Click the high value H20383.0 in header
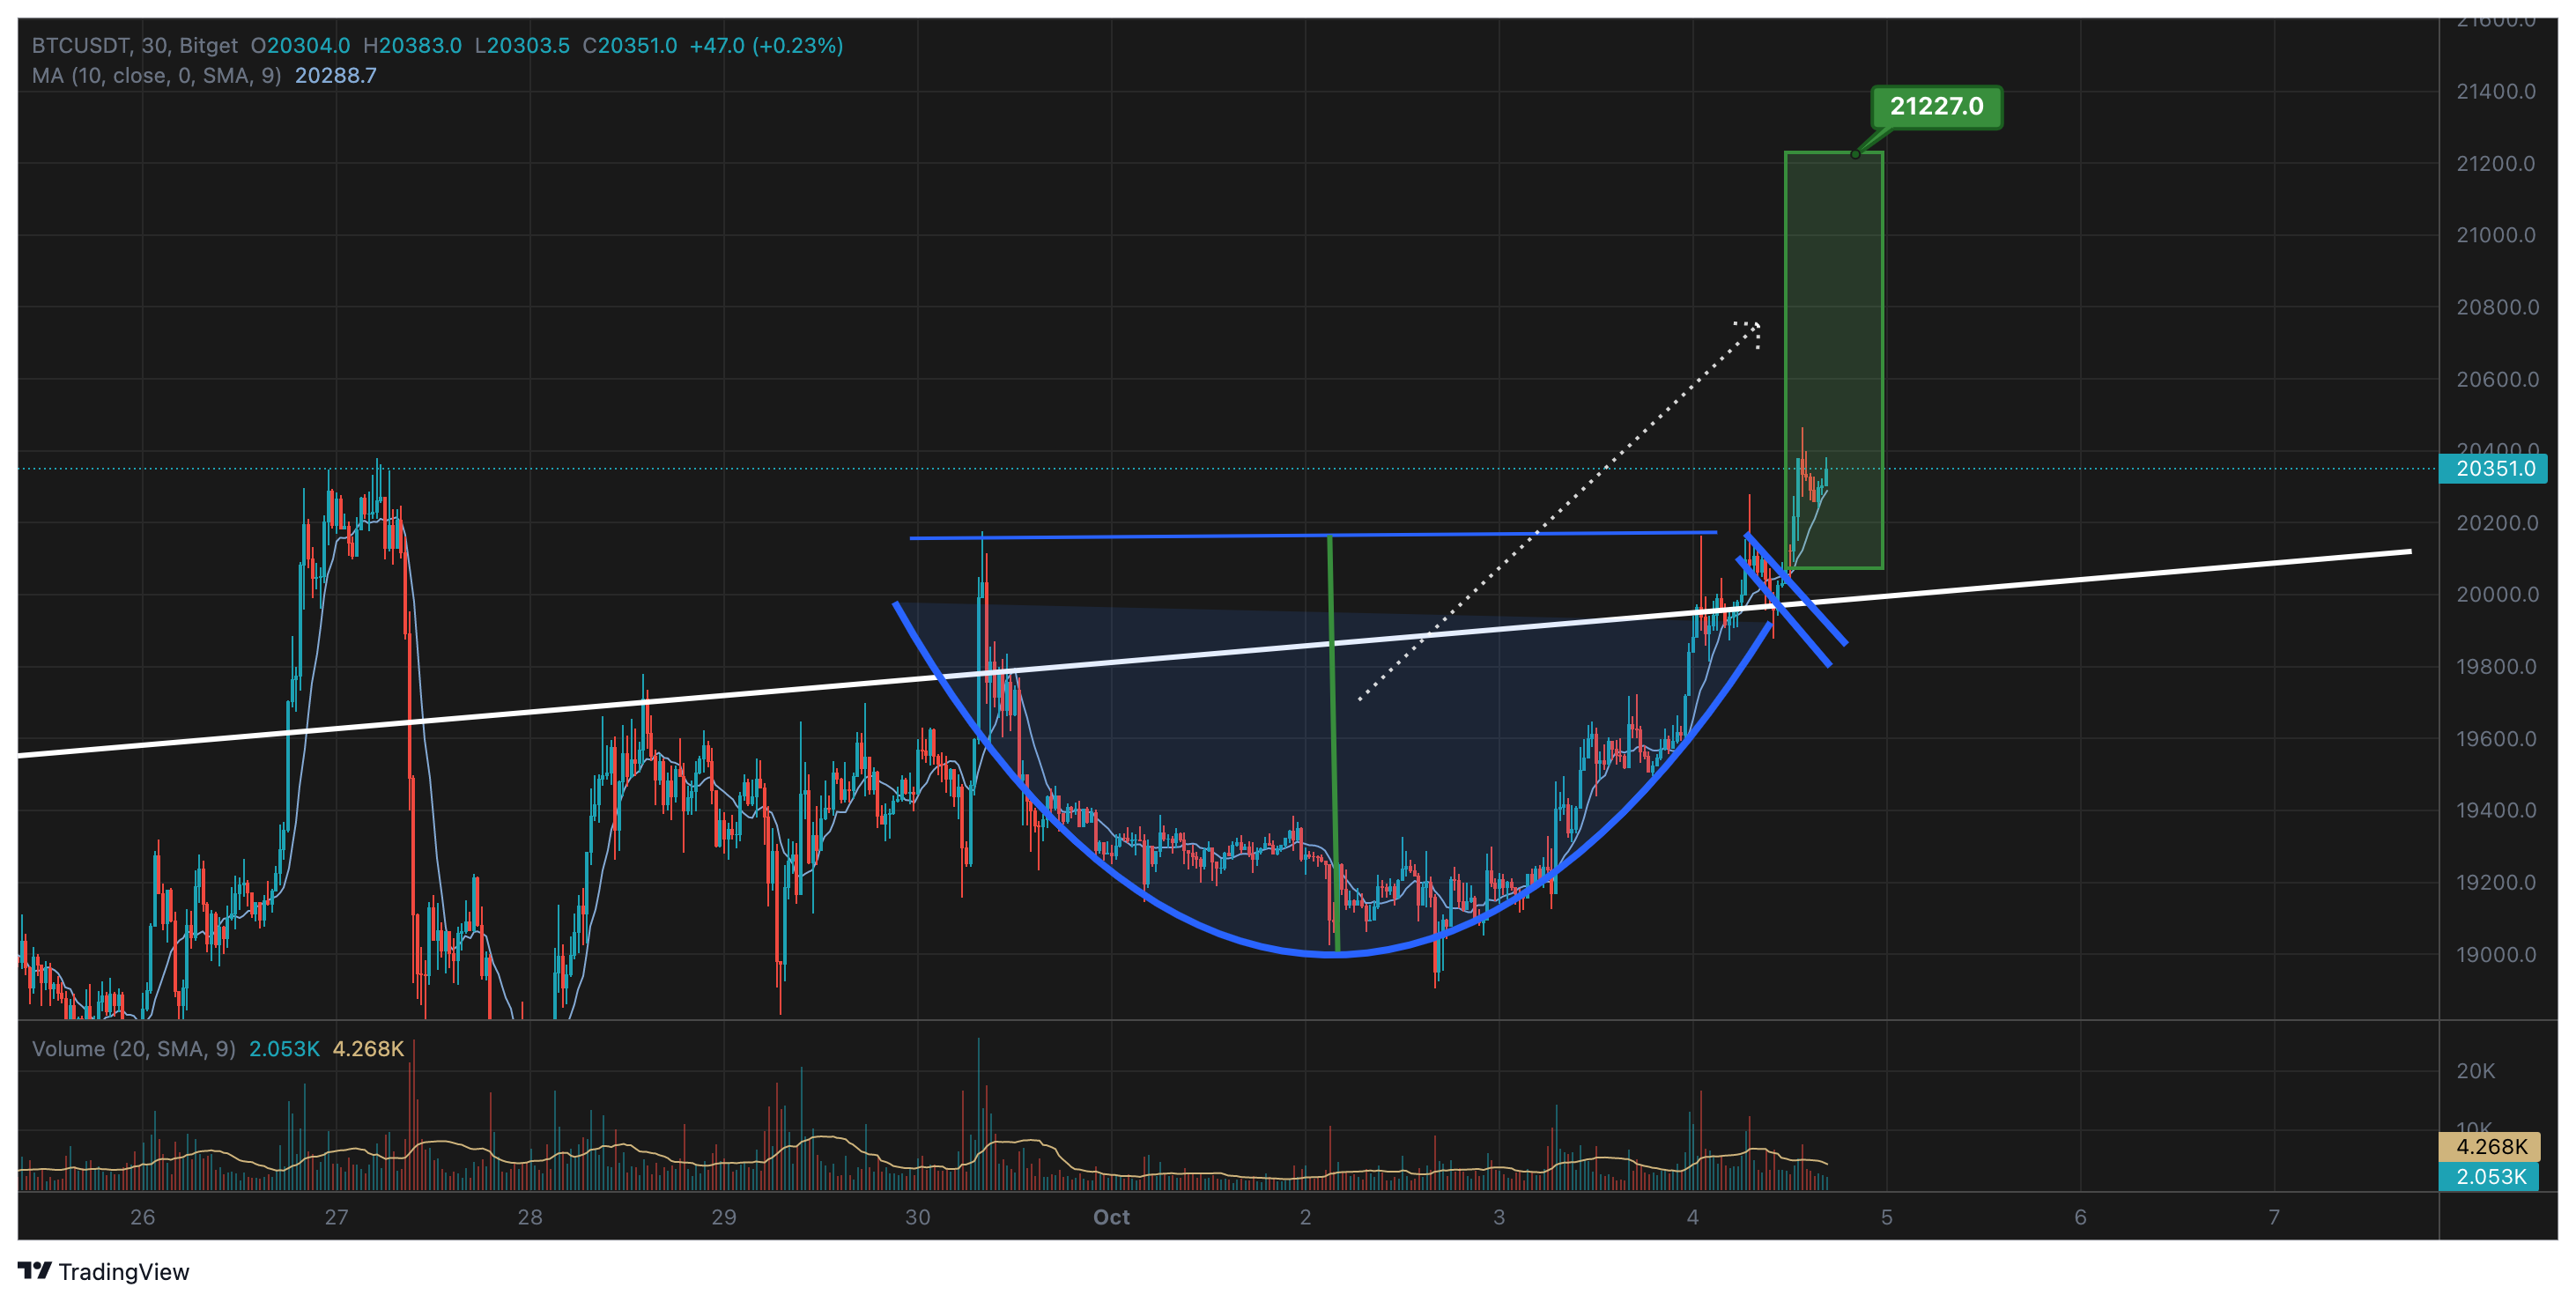Viewport: 2576px width, 1302px height. tap(412, 46)
